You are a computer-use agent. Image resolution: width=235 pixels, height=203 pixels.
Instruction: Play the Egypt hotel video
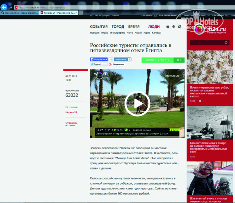[137, 103]
